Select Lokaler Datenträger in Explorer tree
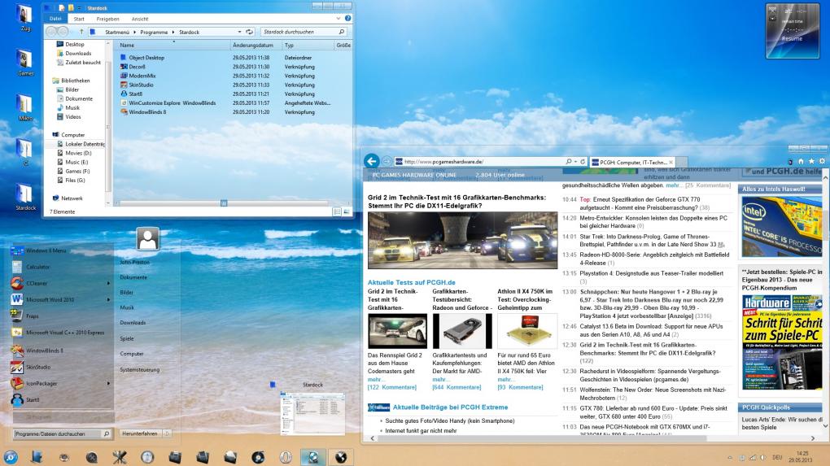The image size is (830, 466). pyautogui.click(x=81, y=144)
